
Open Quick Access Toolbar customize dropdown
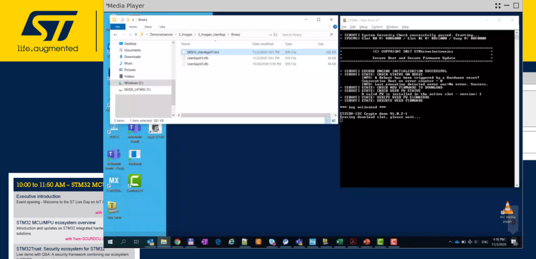pyautogui.click(x=132, y=20)
